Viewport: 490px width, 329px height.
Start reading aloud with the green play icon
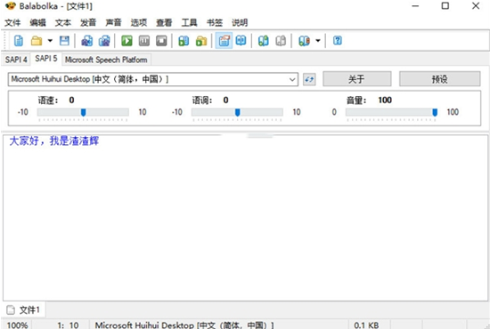(x=127, y=41)
